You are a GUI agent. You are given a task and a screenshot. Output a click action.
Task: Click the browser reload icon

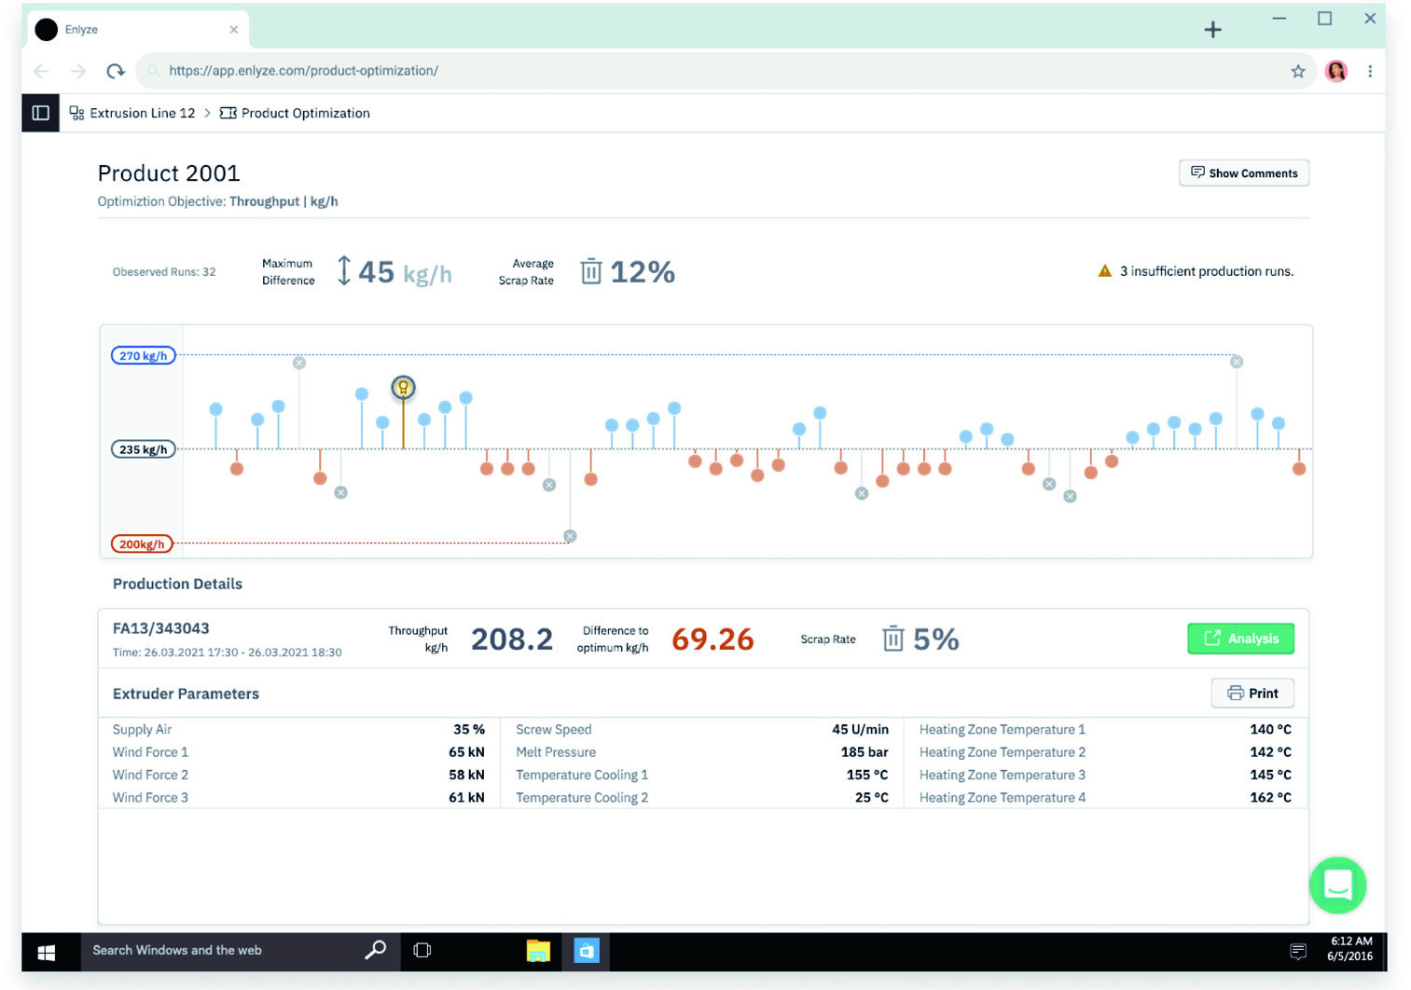coord(116,71)
